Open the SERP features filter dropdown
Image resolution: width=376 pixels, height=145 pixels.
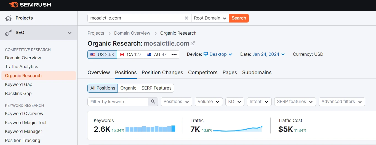295,102
